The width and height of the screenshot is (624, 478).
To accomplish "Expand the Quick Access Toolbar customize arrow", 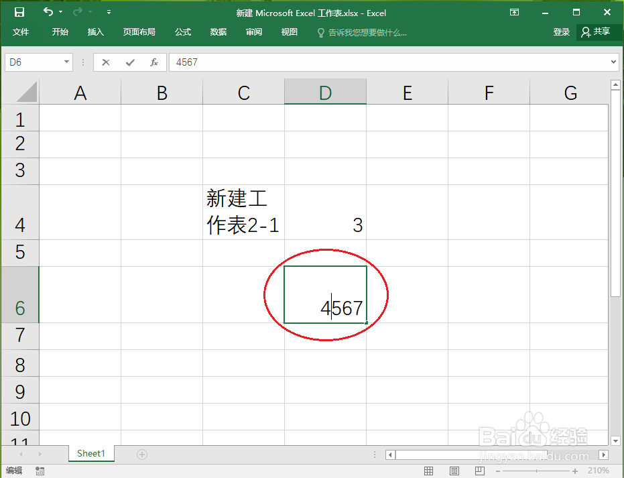I will pos(109,11).
